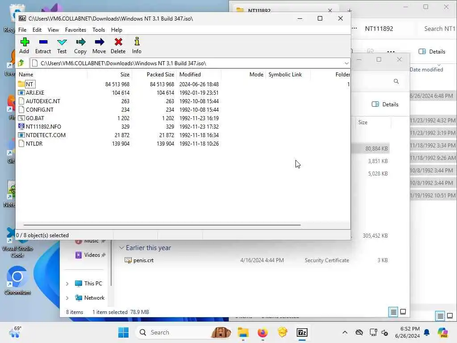Select the NT folder in the archive

pyautogui.click(x=29, y=84)
